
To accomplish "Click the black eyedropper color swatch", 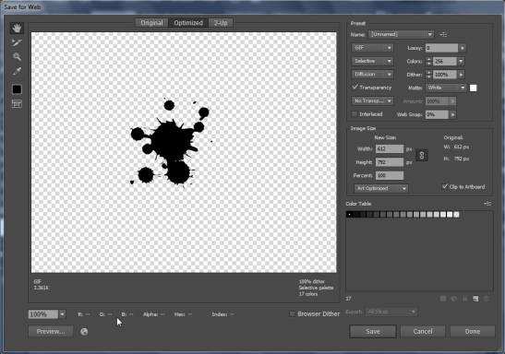I will pyautogui.click(x=17, y=89).
